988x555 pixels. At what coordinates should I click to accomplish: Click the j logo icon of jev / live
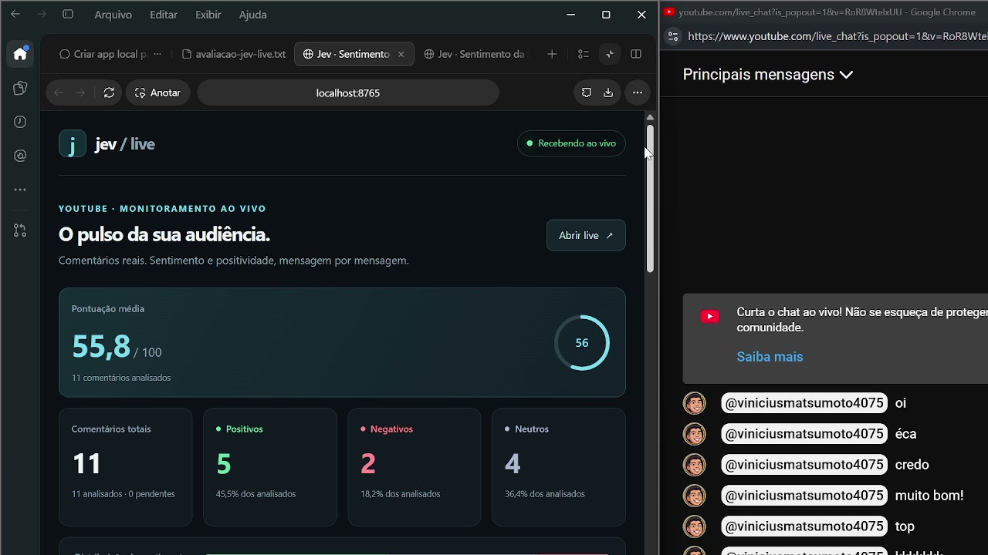73,144
